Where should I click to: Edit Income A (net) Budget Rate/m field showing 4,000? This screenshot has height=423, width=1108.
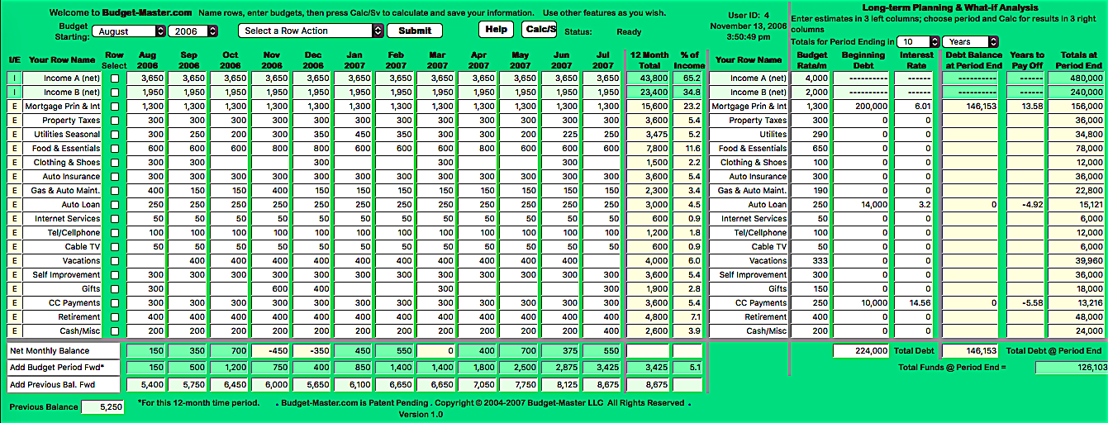[x=811, y=78]
